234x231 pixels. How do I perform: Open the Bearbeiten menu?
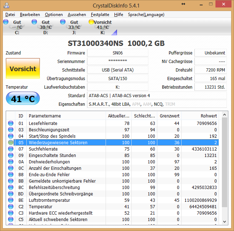click(30, 15)
